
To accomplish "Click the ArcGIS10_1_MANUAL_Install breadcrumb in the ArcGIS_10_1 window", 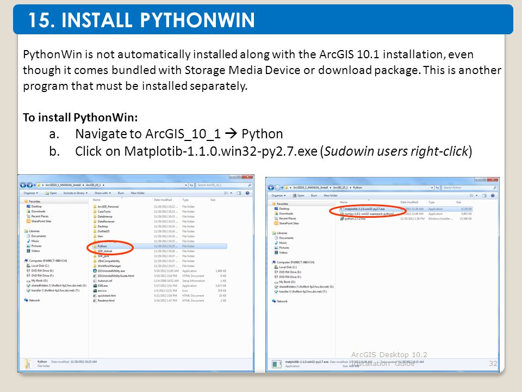I will pos(63,185).
